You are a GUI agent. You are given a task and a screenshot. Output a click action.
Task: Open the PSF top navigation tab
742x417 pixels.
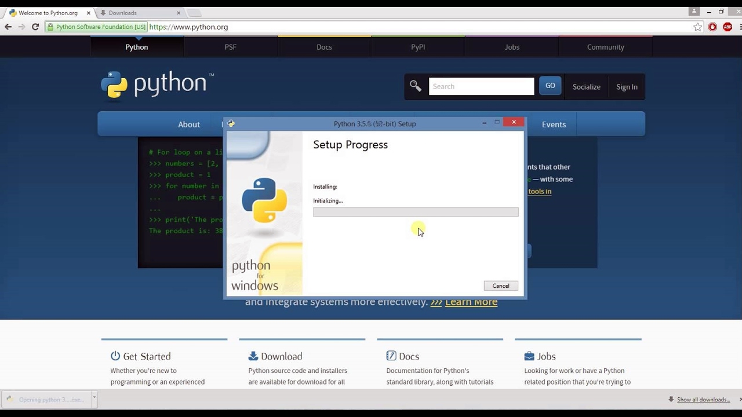pos(231,47)
